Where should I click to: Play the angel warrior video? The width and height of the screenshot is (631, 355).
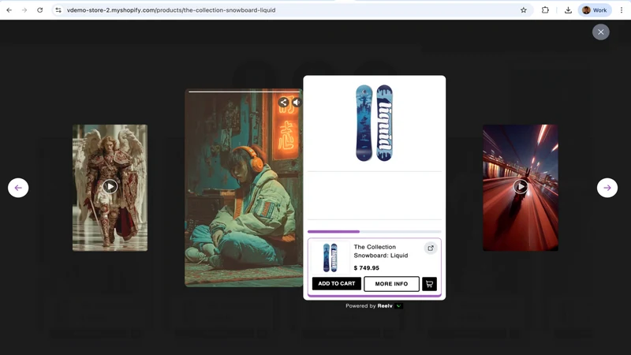[110, 186]
